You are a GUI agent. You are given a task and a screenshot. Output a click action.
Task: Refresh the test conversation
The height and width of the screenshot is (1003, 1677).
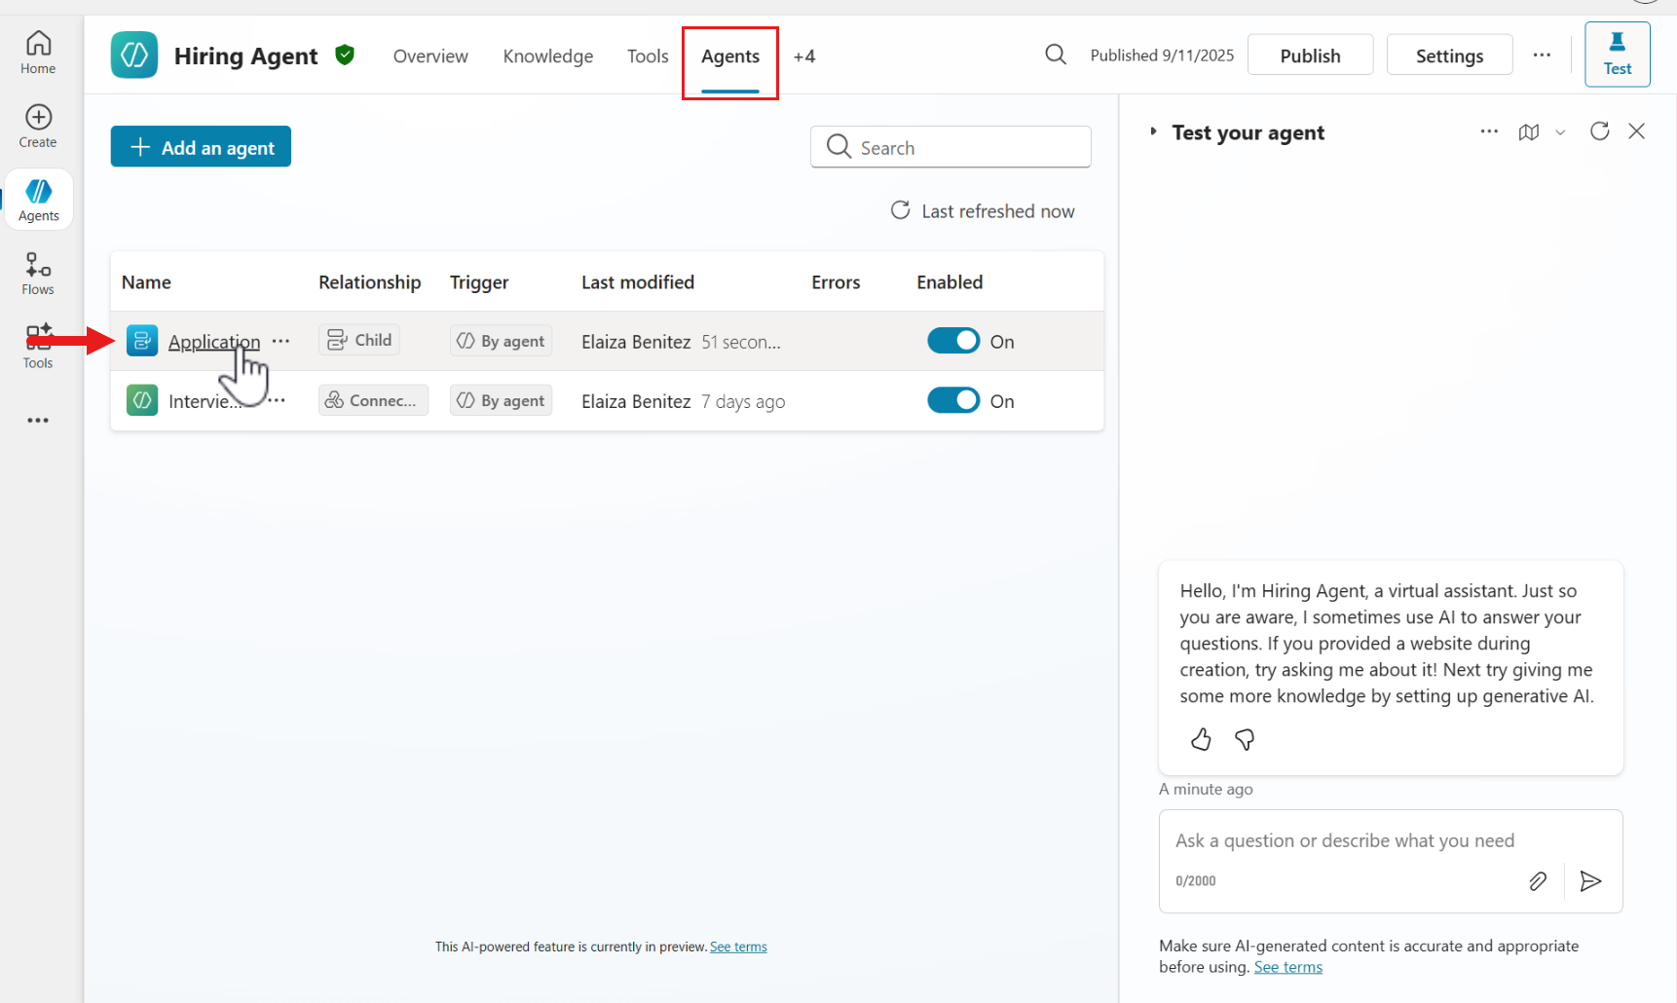pyautogui.click(x=1599, y=131)
